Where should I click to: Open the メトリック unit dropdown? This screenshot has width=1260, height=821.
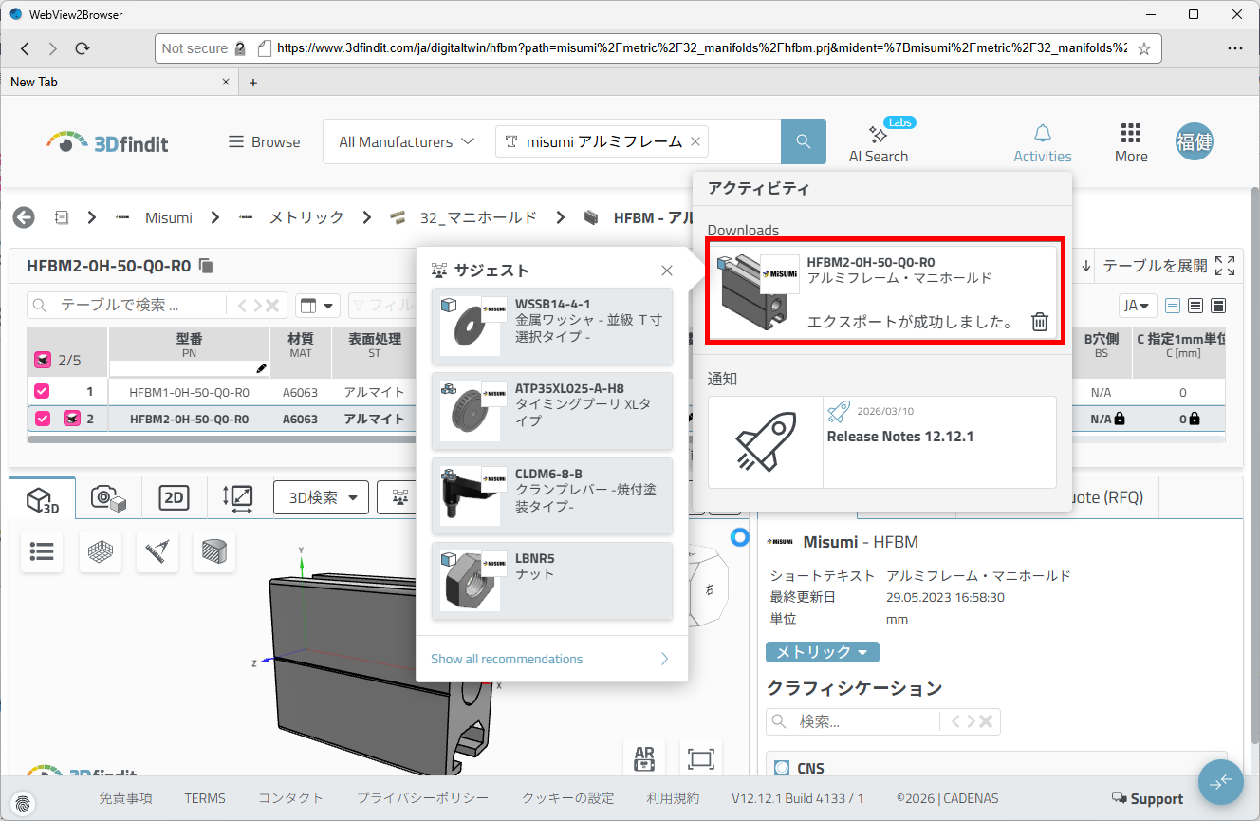(x=822, y=652)
